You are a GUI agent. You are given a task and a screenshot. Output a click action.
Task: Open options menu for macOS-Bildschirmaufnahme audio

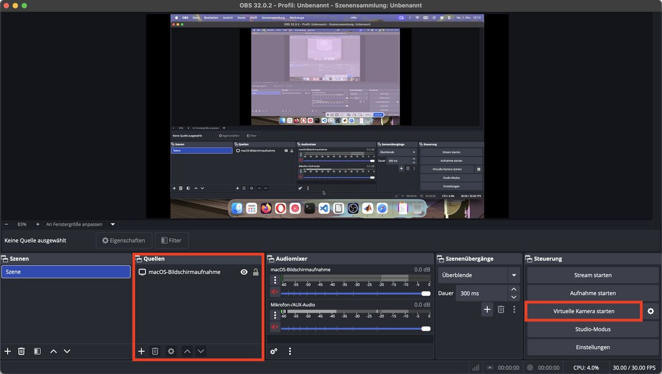coord(275,280)
